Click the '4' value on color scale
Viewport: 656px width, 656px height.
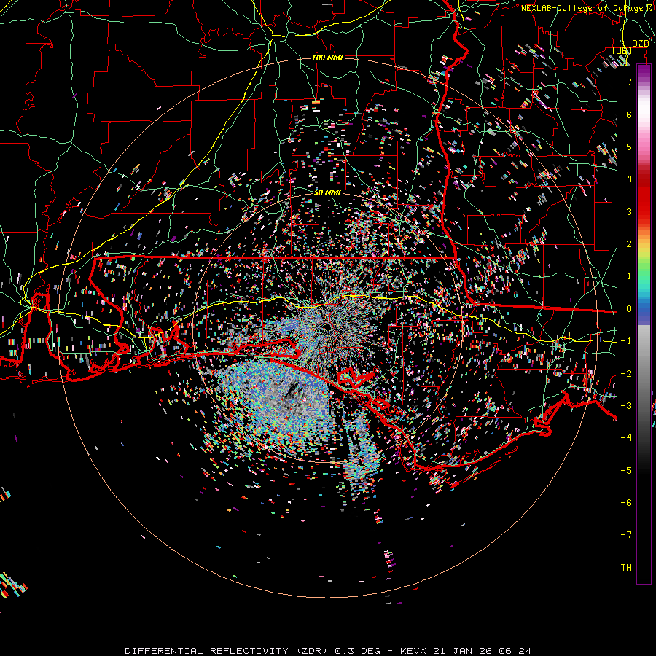pos(629,179)
